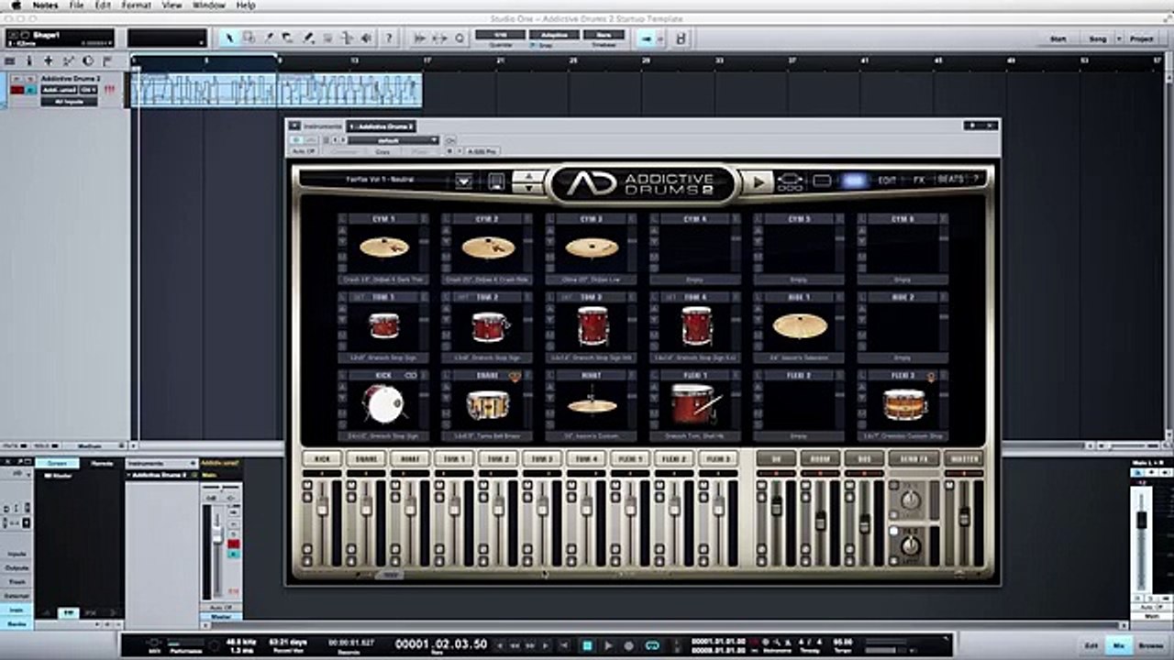Click the transport Stop button

[588, 645]
